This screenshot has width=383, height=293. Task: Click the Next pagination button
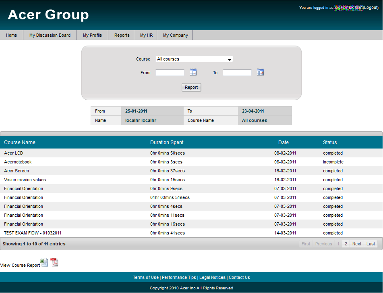tap(357, 244)
